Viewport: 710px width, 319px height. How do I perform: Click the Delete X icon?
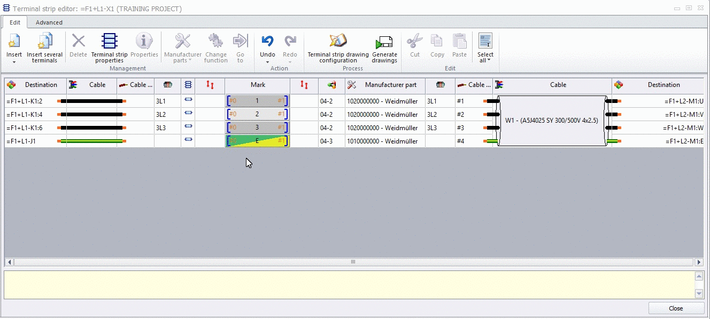point(79,41)
